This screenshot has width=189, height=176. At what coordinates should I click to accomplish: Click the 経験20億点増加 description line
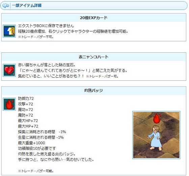click(x=73, y=31)
